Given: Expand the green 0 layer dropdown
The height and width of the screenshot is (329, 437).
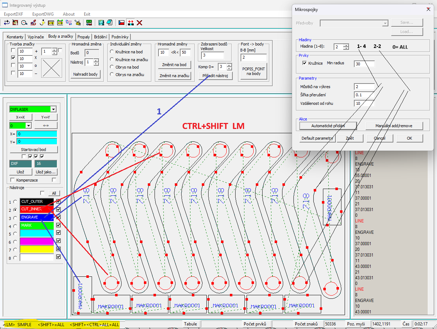Looking at the screenshot, I should (x=28, y=125).
